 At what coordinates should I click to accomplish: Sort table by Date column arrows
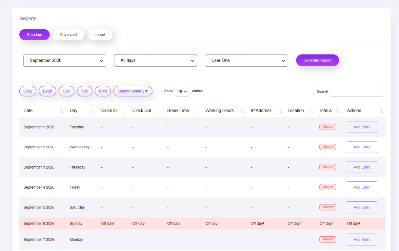(61, 111)
